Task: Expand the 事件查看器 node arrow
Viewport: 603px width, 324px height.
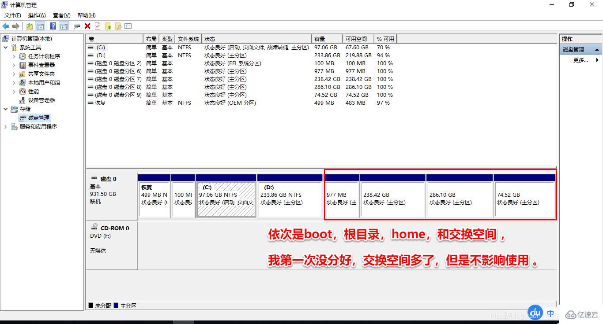Action: pyautogui.click(x=14, y=65)
